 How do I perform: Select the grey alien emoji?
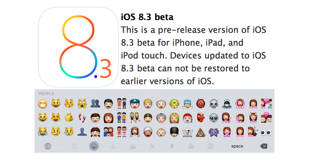214,117
